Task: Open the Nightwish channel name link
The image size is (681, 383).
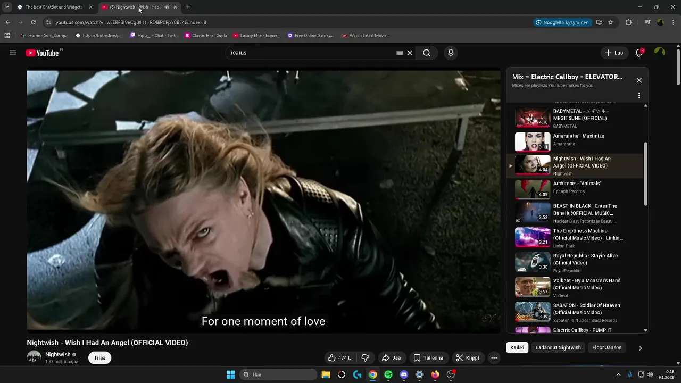Action: (x=57, y=355)
